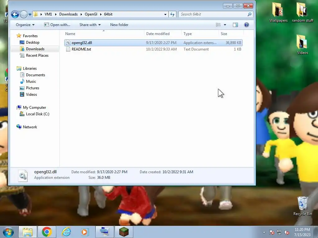Screen dimensions: 318x238
Task: Expand the address bar history dropdown
Action: pos(165,14)
